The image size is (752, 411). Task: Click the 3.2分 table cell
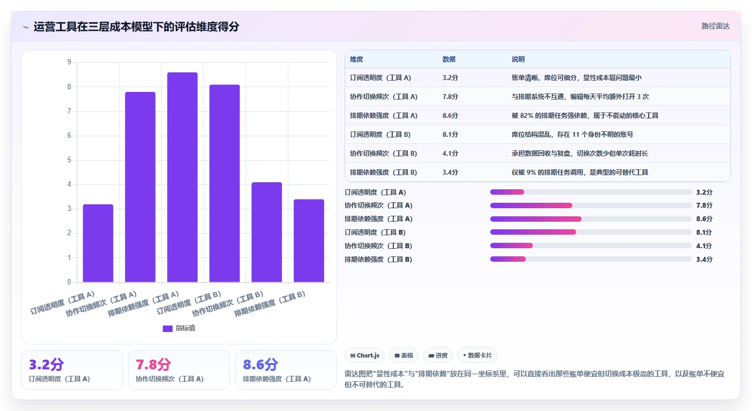pos(450,78)
